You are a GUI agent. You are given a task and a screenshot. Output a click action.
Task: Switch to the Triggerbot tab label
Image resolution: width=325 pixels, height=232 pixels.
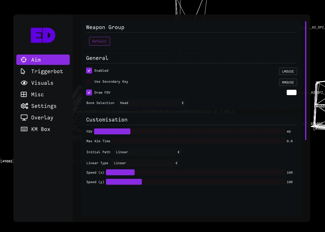pos(47,71)
